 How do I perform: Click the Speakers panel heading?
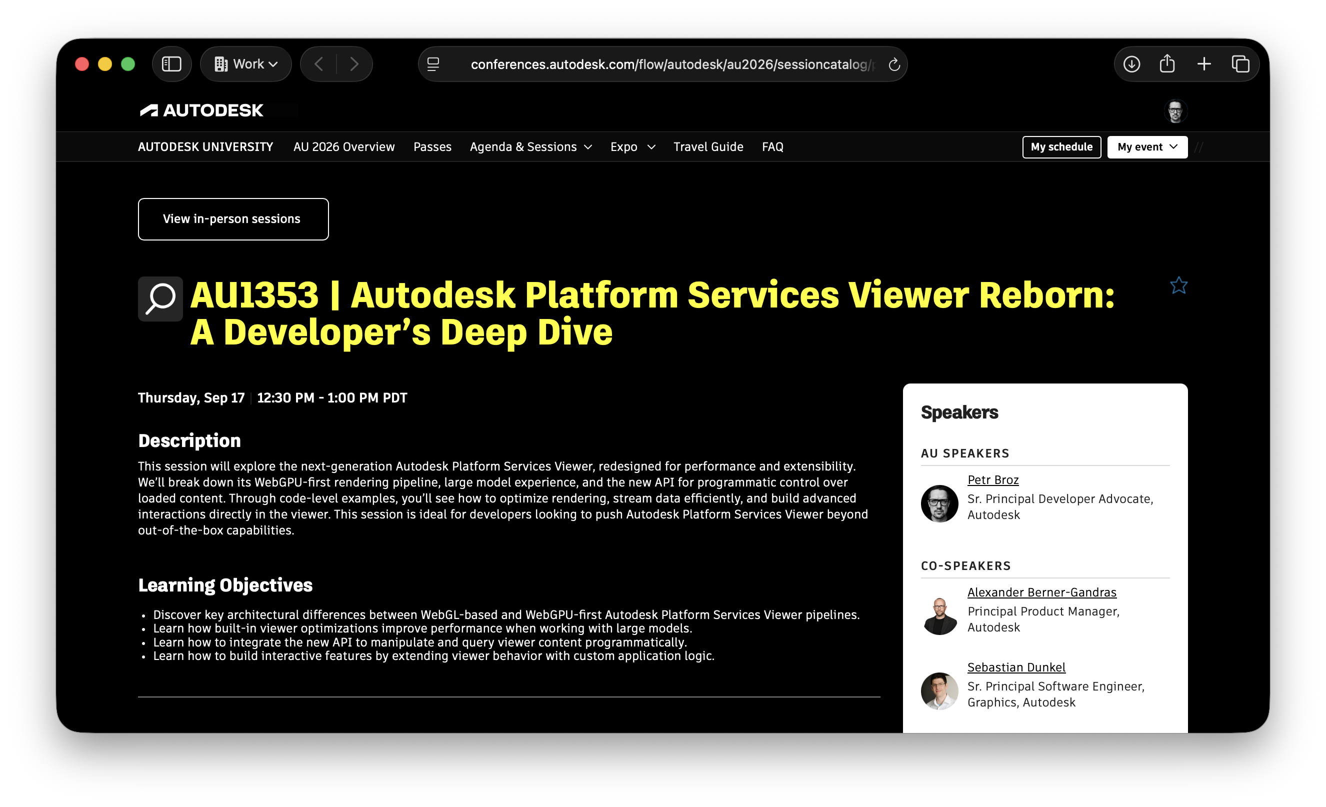pos(959,412)
